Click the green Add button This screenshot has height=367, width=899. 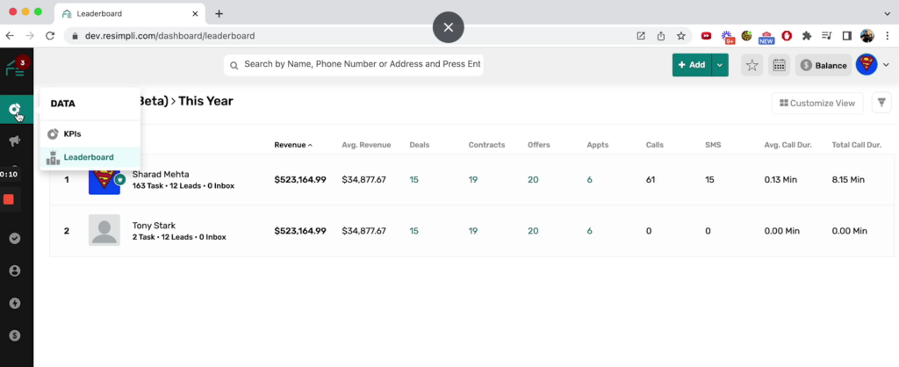691,65
